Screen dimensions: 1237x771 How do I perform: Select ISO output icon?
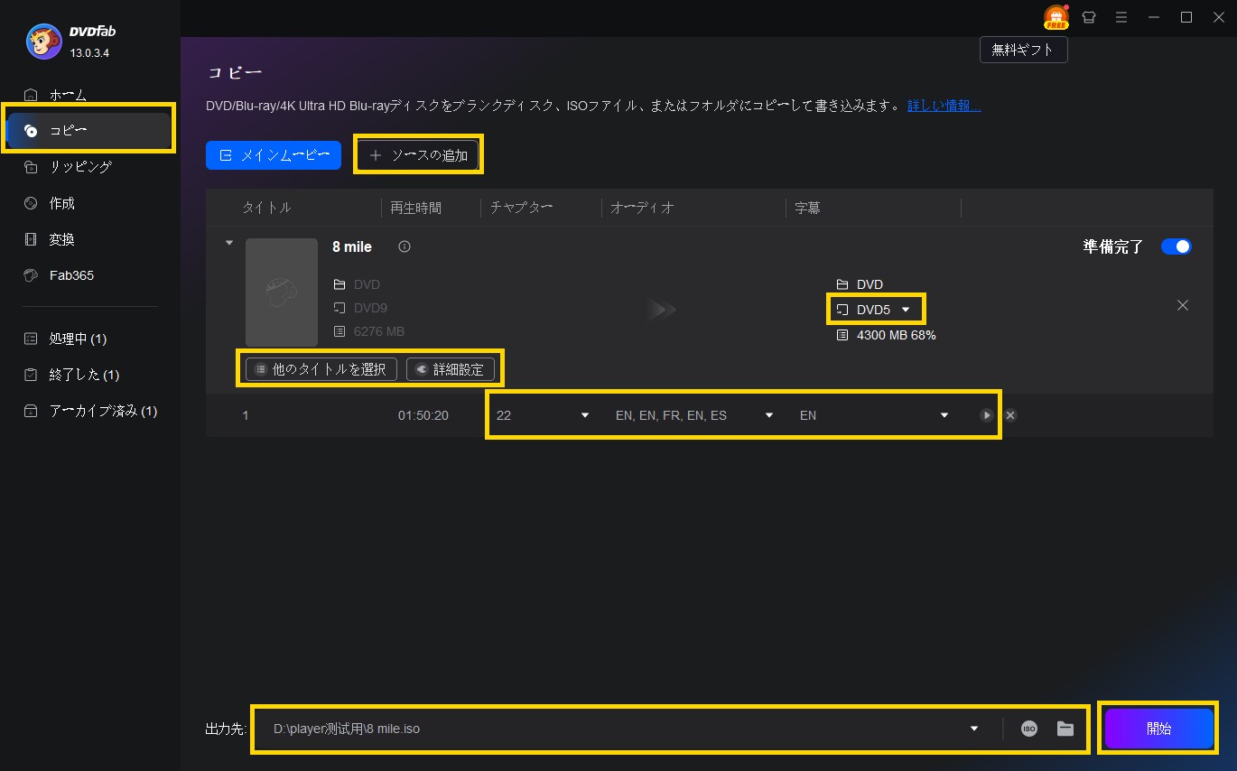point(1029,729)
